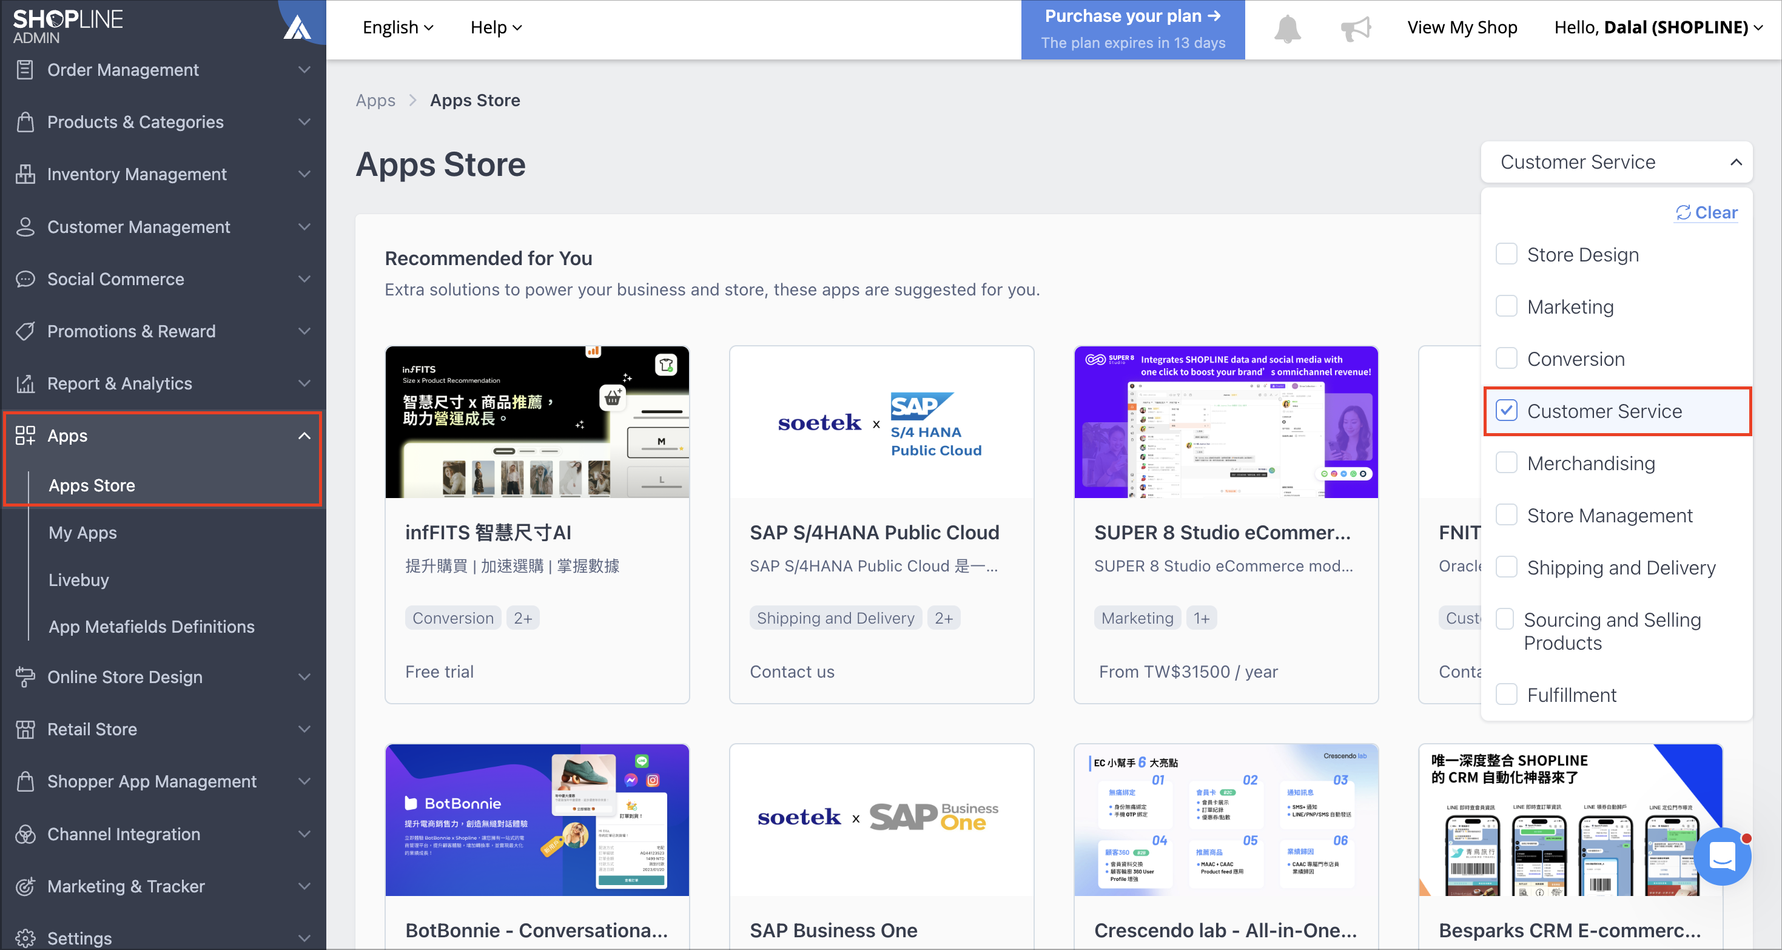The image size is (1782, 950).
Task: Open Customer Management menu
Action: click(163, 227)
